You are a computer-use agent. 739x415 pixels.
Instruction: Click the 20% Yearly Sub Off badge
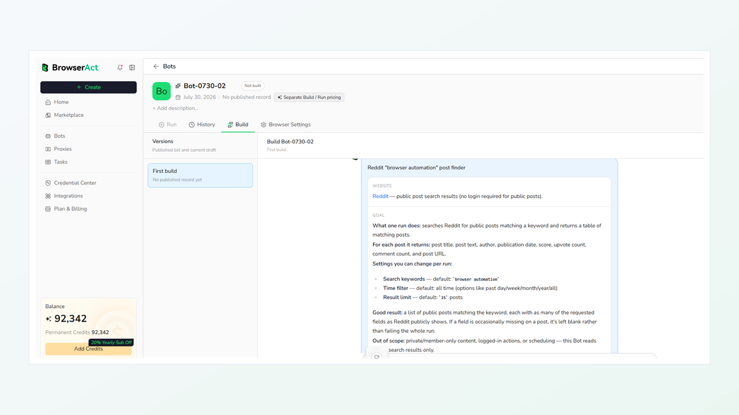(111, 342)
